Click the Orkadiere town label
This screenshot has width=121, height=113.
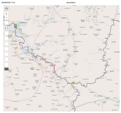[x=14, y=41]
